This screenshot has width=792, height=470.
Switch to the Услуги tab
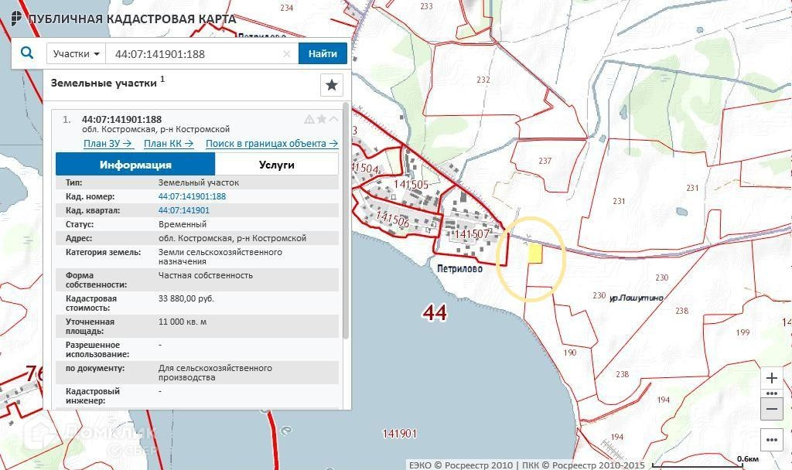coord(276,165)
